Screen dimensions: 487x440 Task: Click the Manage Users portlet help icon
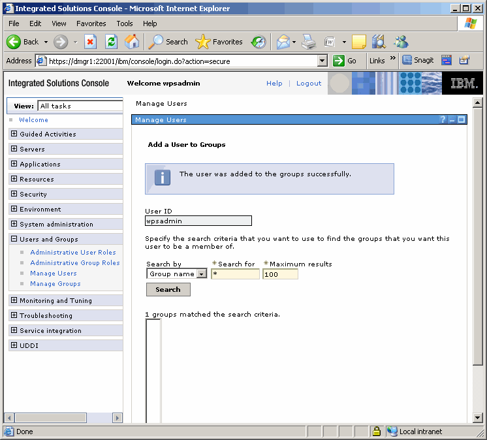(x=443, y=119)
